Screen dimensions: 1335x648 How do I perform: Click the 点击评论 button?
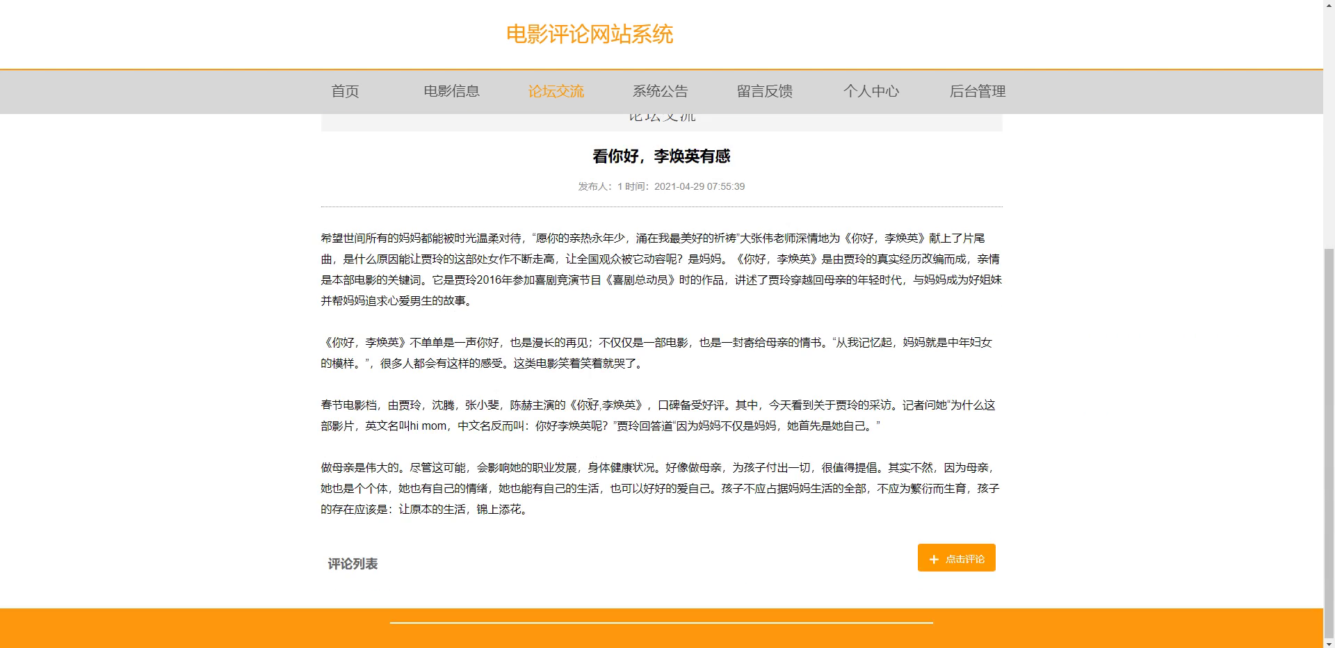click(956, 558)
